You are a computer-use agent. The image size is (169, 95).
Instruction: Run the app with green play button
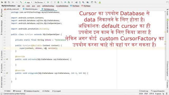48,2
